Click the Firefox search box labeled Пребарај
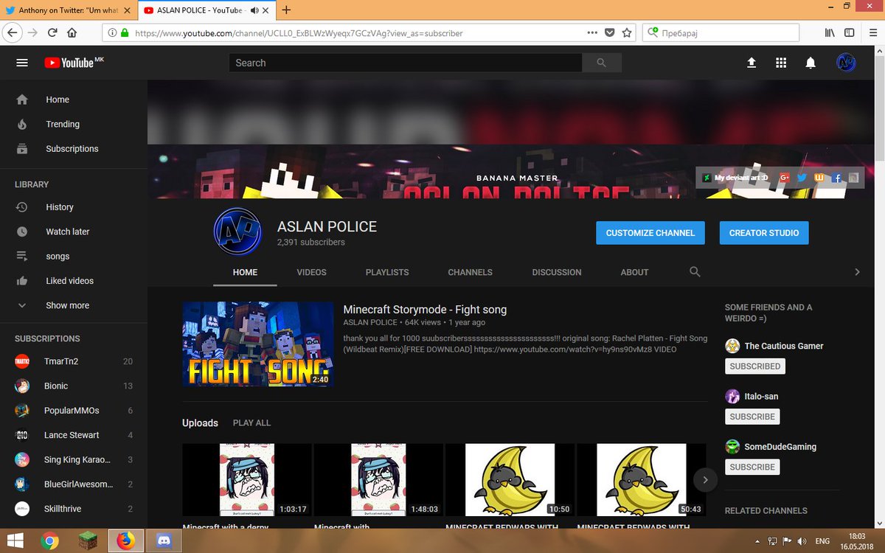885x553 pixels. (x=722, y=32)
